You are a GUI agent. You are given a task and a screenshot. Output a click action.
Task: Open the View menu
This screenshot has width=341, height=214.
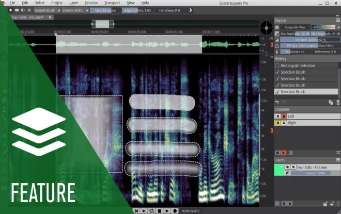(131, 3)
